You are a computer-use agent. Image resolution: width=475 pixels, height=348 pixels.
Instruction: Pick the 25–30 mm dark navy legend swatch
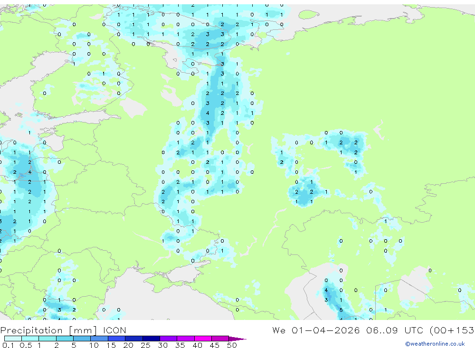click(x=151, y=339)
